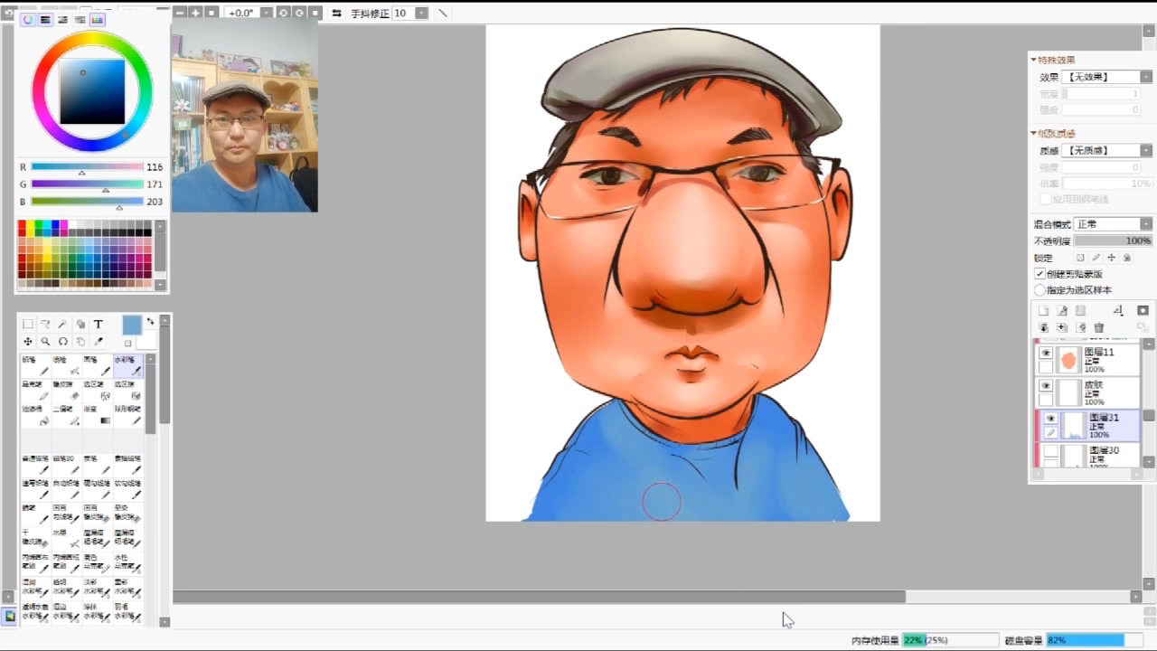Viewport: 1157px width, 651px height.
Task: Collapse the 特殊效果 section
Action: coord(1034,60)
